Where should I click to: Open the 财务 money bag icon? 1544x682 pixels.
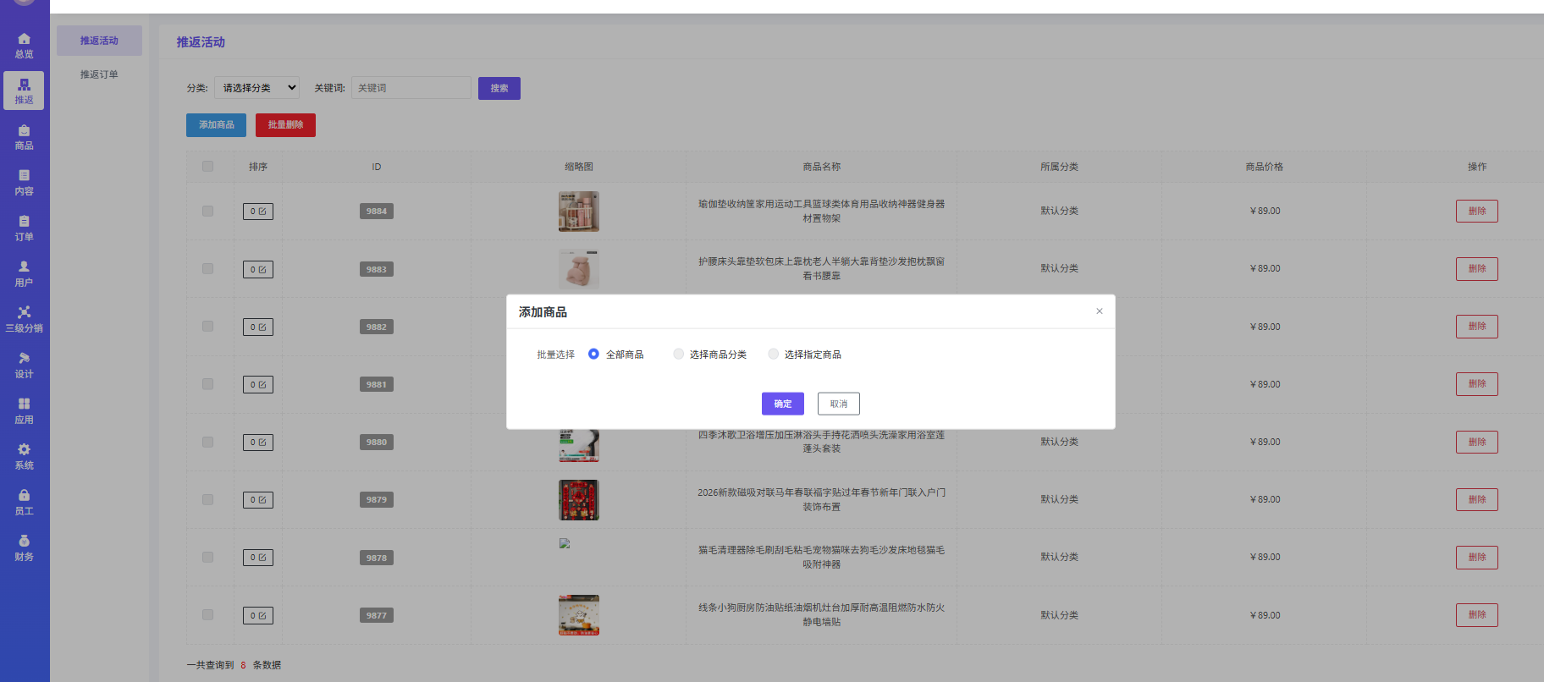pos(24,542)
